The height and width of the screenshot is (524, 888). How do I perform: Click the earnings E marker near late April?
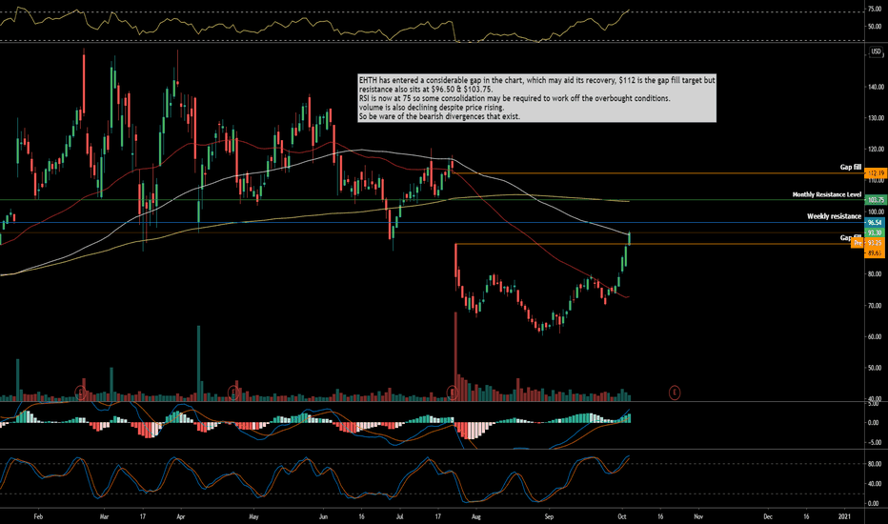[232, 392]
